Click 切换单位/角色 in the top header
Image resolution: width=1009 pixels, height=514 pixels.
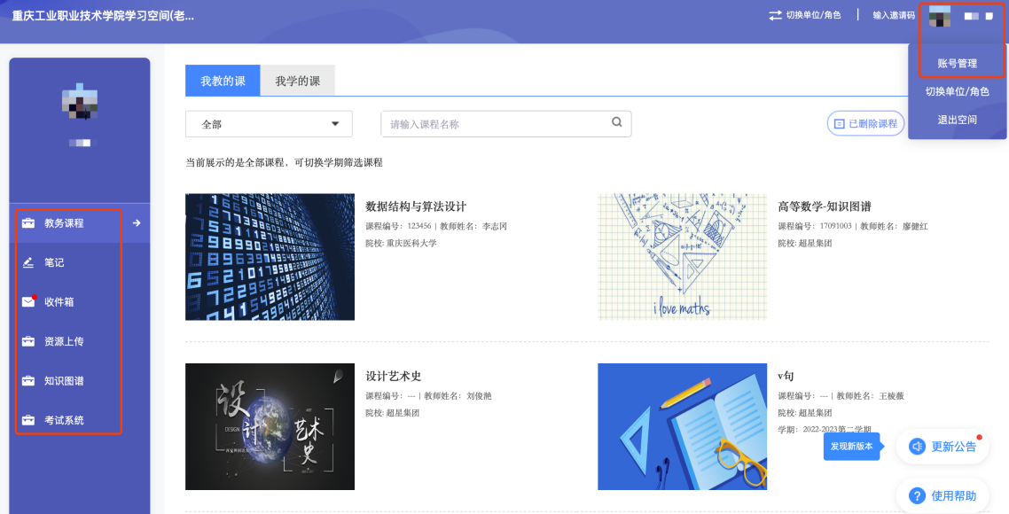pyautogui.click(x=805, y=15)
